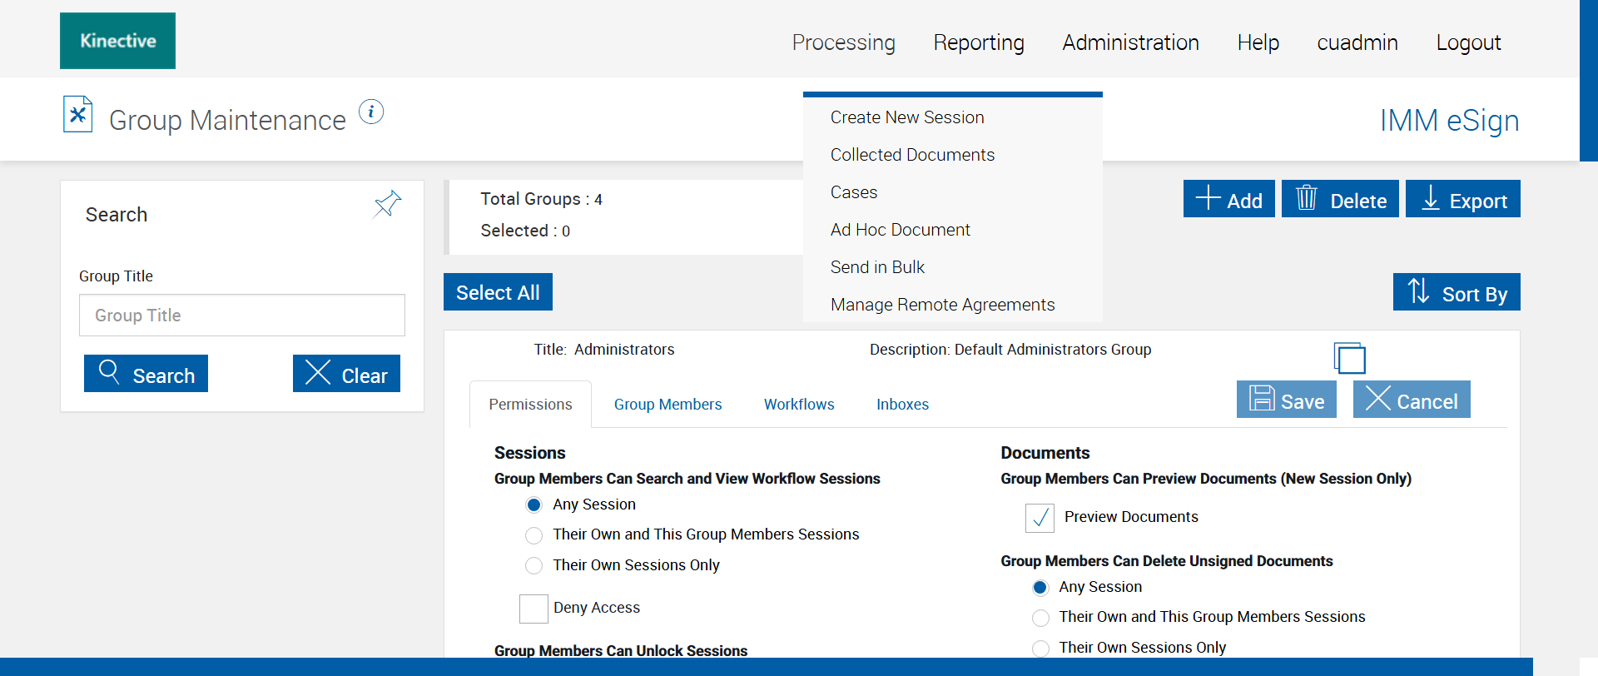
Task: Uncheck the Preview Documents checkbox
Action: [x=1040, y=518]
